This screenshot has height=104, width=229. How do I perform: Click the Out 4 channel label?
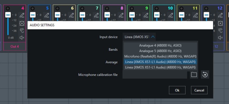[x=15, y=47]
